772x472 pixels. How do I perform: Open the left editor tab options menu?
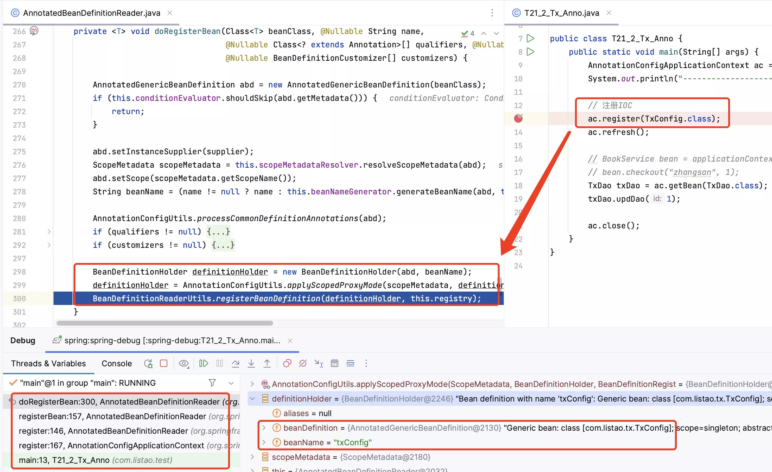pyautogui.click(x=492, y=13)
